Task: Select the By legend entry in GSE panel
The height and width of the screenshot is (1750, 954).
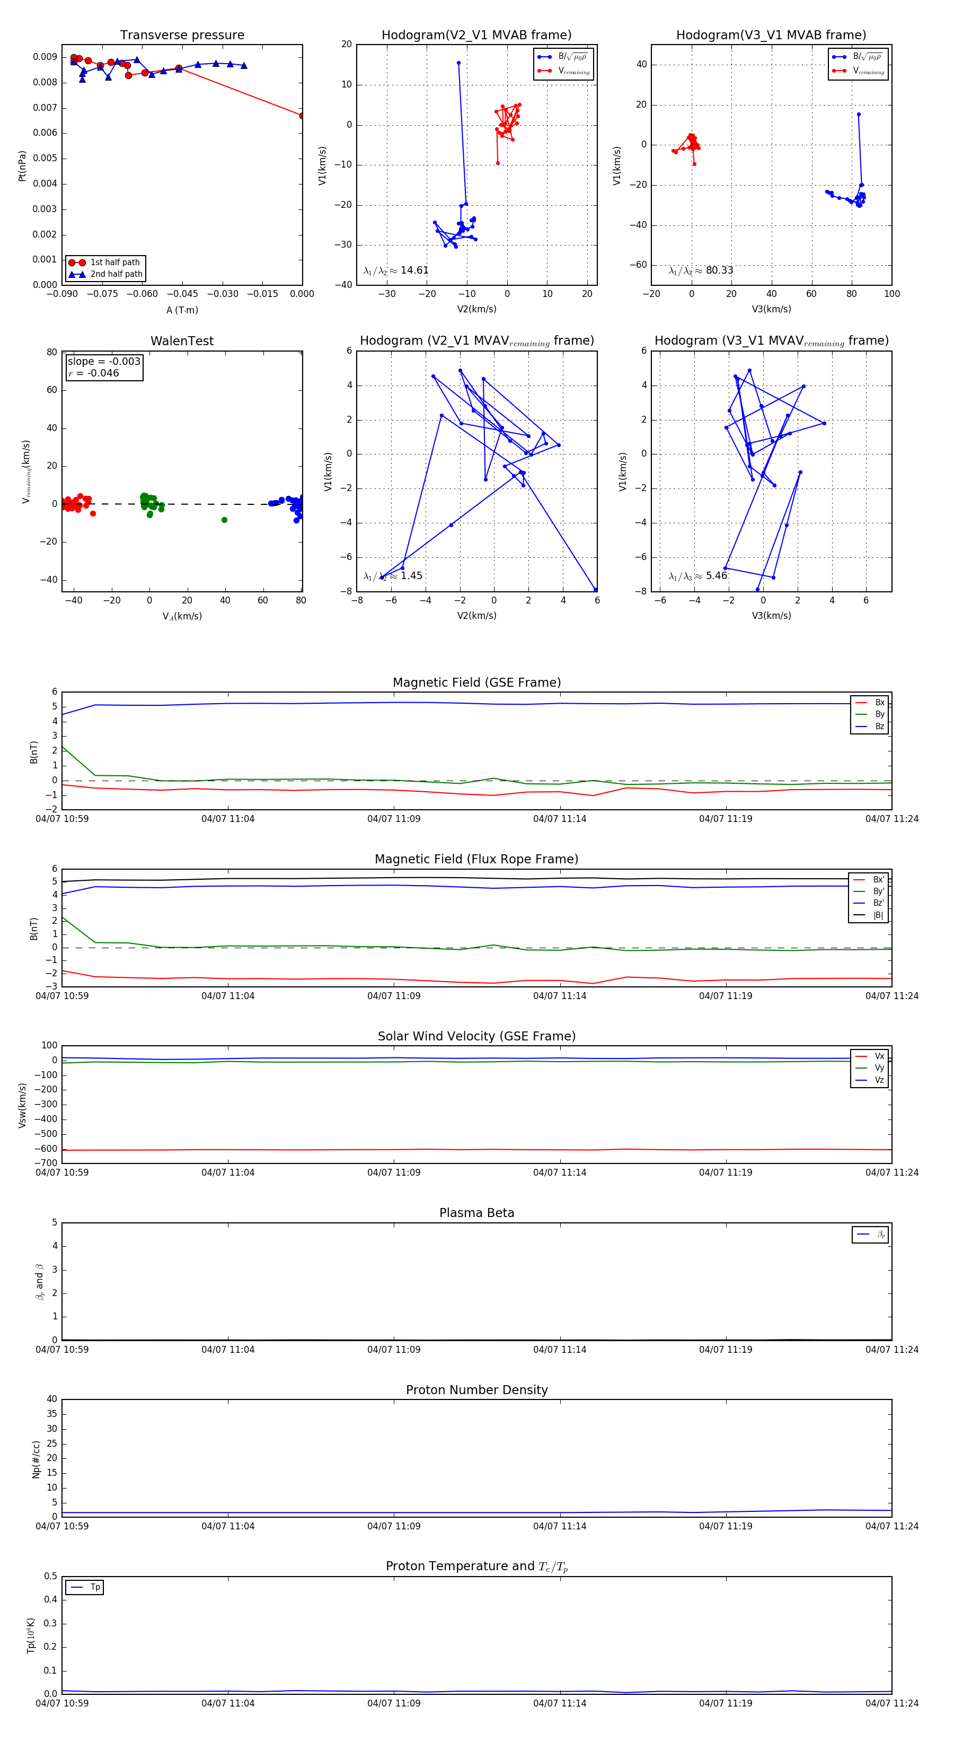Action: tap(870, 714)
